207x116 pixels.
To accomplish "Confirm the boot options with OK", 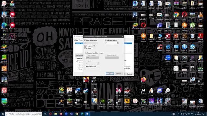I will [110, 74].
